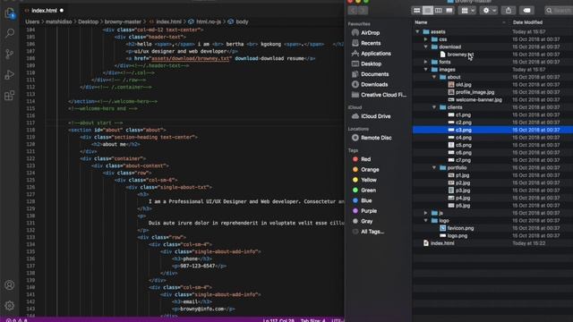
Task: Collapse the images folder
Action: point(426,70)
